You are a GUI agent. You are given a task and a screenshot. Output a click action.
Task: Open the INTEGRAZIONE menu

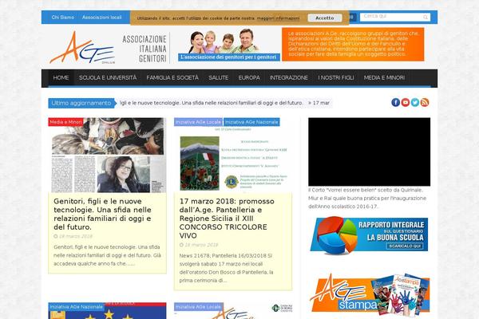click(289, 78)
